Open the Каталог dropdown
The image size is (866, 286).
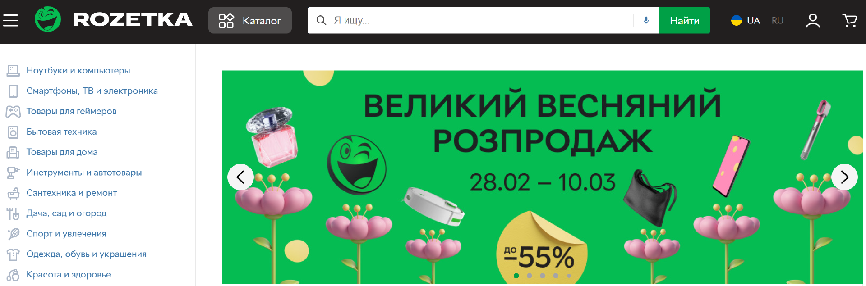[x=250, y=20]
